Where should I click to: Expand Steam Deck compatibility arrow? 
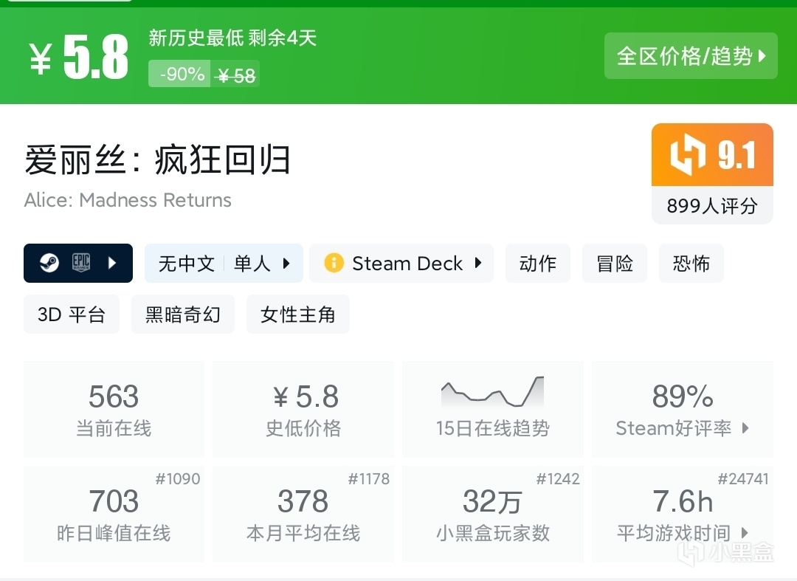click(x=477, y=263)
